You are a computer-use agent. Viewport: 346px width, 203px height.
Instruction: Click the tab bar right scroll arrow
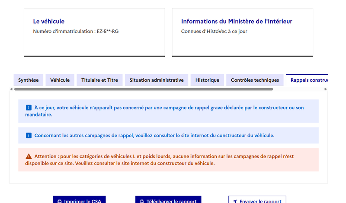(326, 89)
